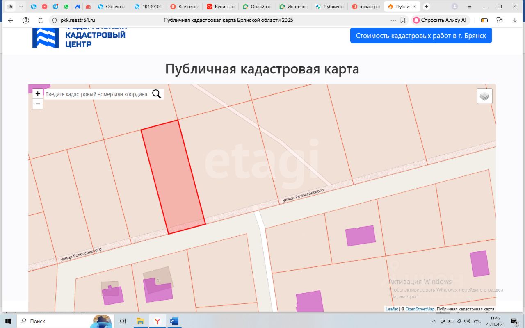Open Microsoft Word from the taskbar

coord(173,321)
